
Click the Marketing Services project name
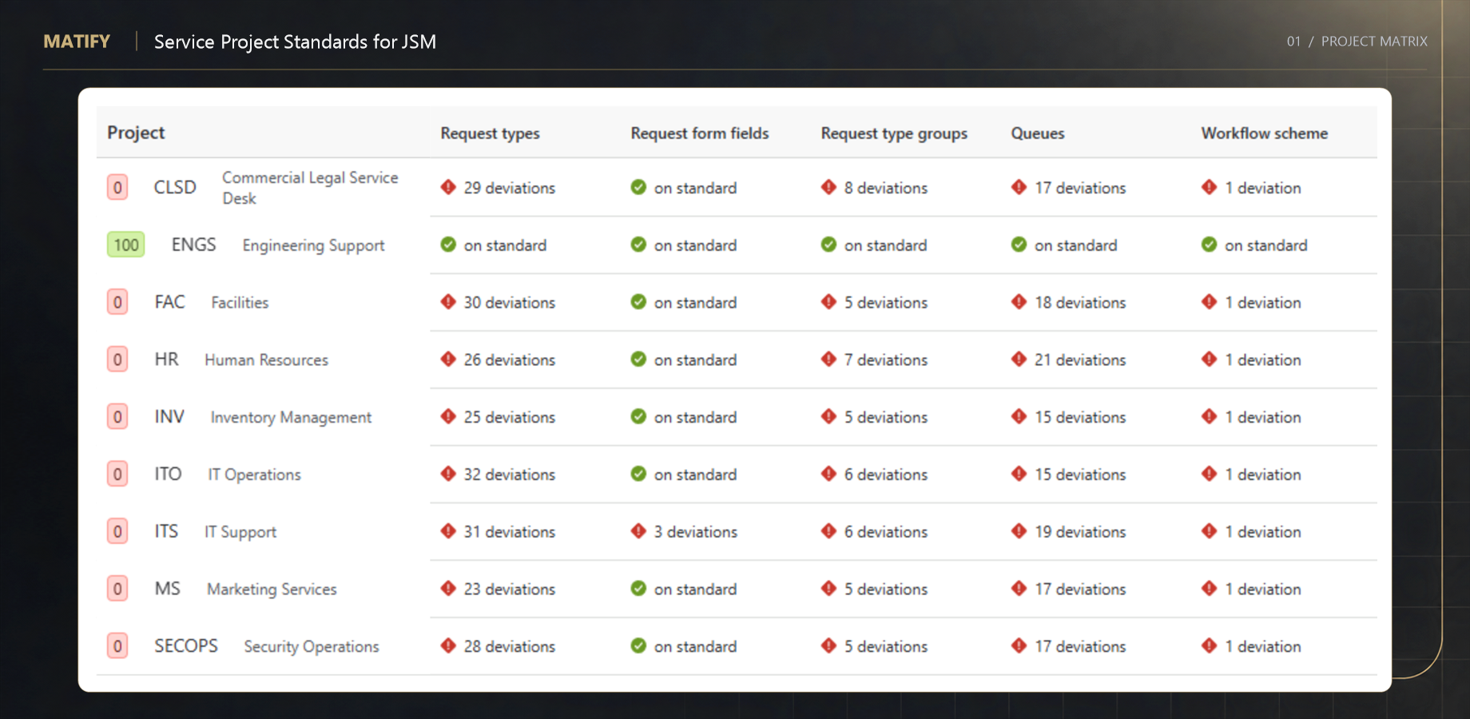[272, 589]
